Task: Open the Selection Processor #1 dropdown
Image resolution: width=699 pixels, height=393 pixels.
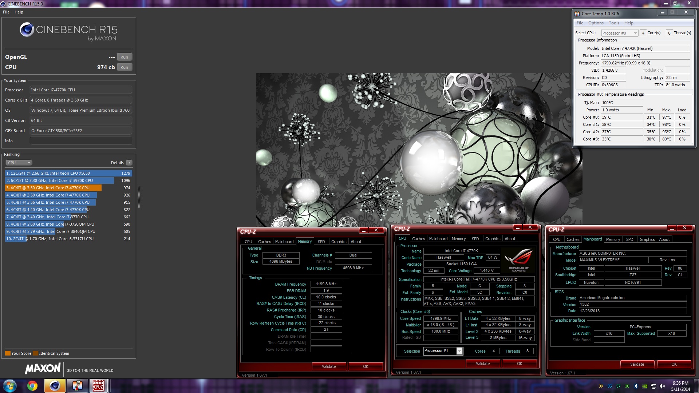Action: click(x=443, y=351)
